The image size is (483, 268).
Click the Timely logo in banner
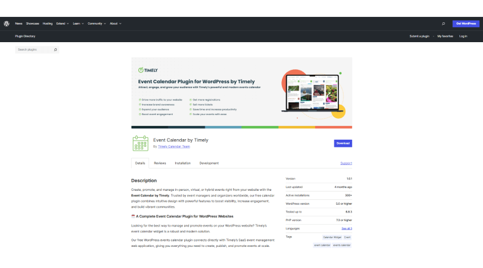click(149, 70)
